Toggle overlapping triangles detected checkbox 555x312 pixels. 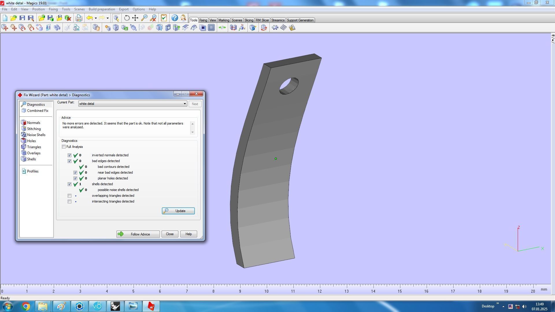click(x=70, y=196)
